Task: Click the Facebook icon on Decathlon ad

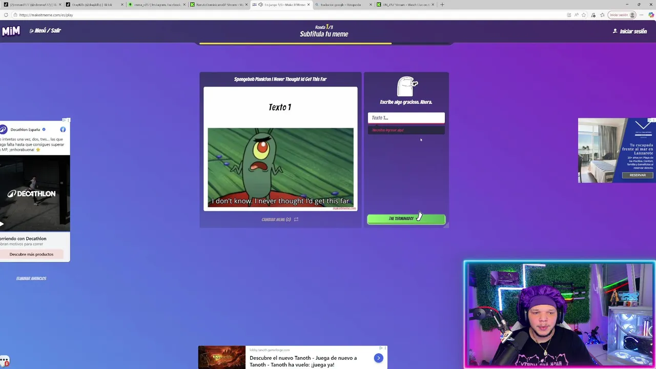Action: [63, 130]
